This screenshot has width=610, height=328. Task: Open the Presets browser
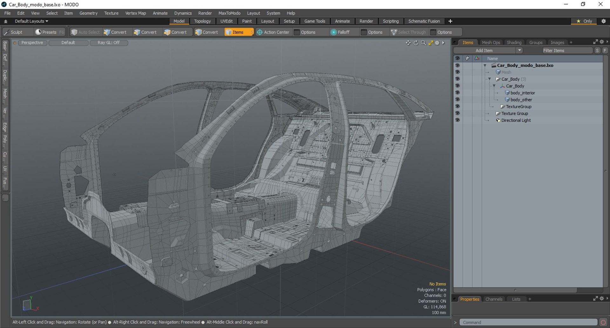pos(49,32)
